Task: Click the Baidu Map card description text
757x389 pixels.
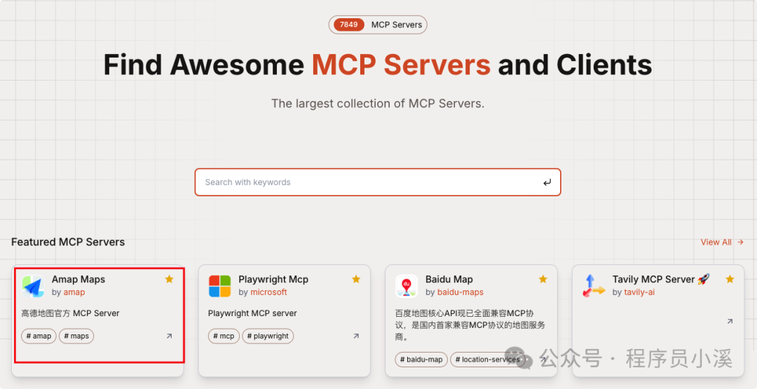Action: pos(470,325)
